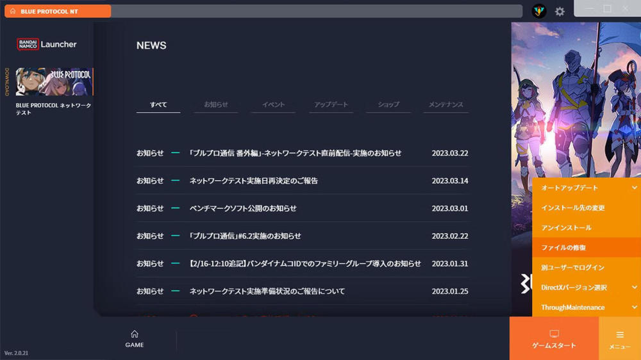The image size is (641, 360).
Task: Click the monitor icon on ゲームスタート
Action: [554, 334]
